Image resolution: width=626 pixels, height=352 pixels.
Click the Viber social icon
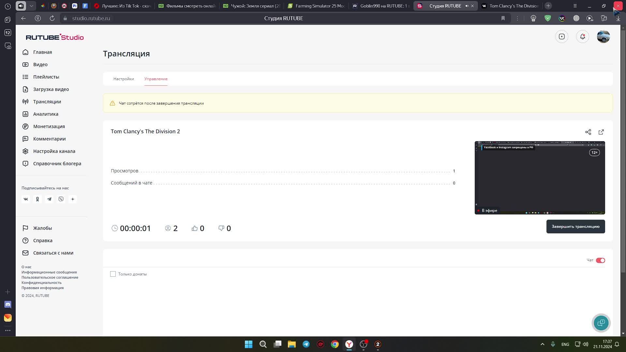[61, 199]
